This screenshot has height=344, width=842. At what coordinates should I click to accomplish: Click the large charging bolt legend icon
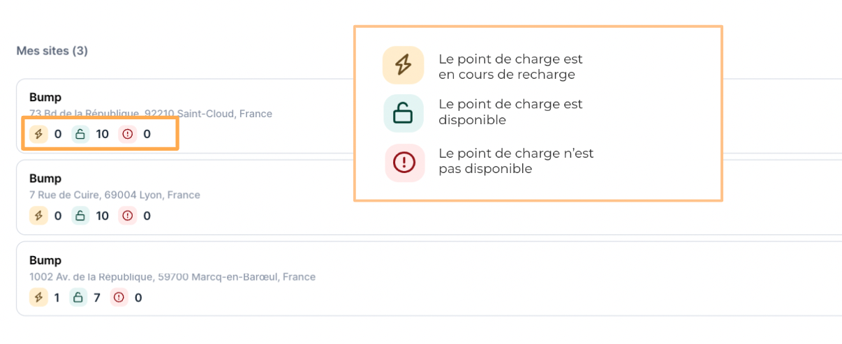point(403,66)
